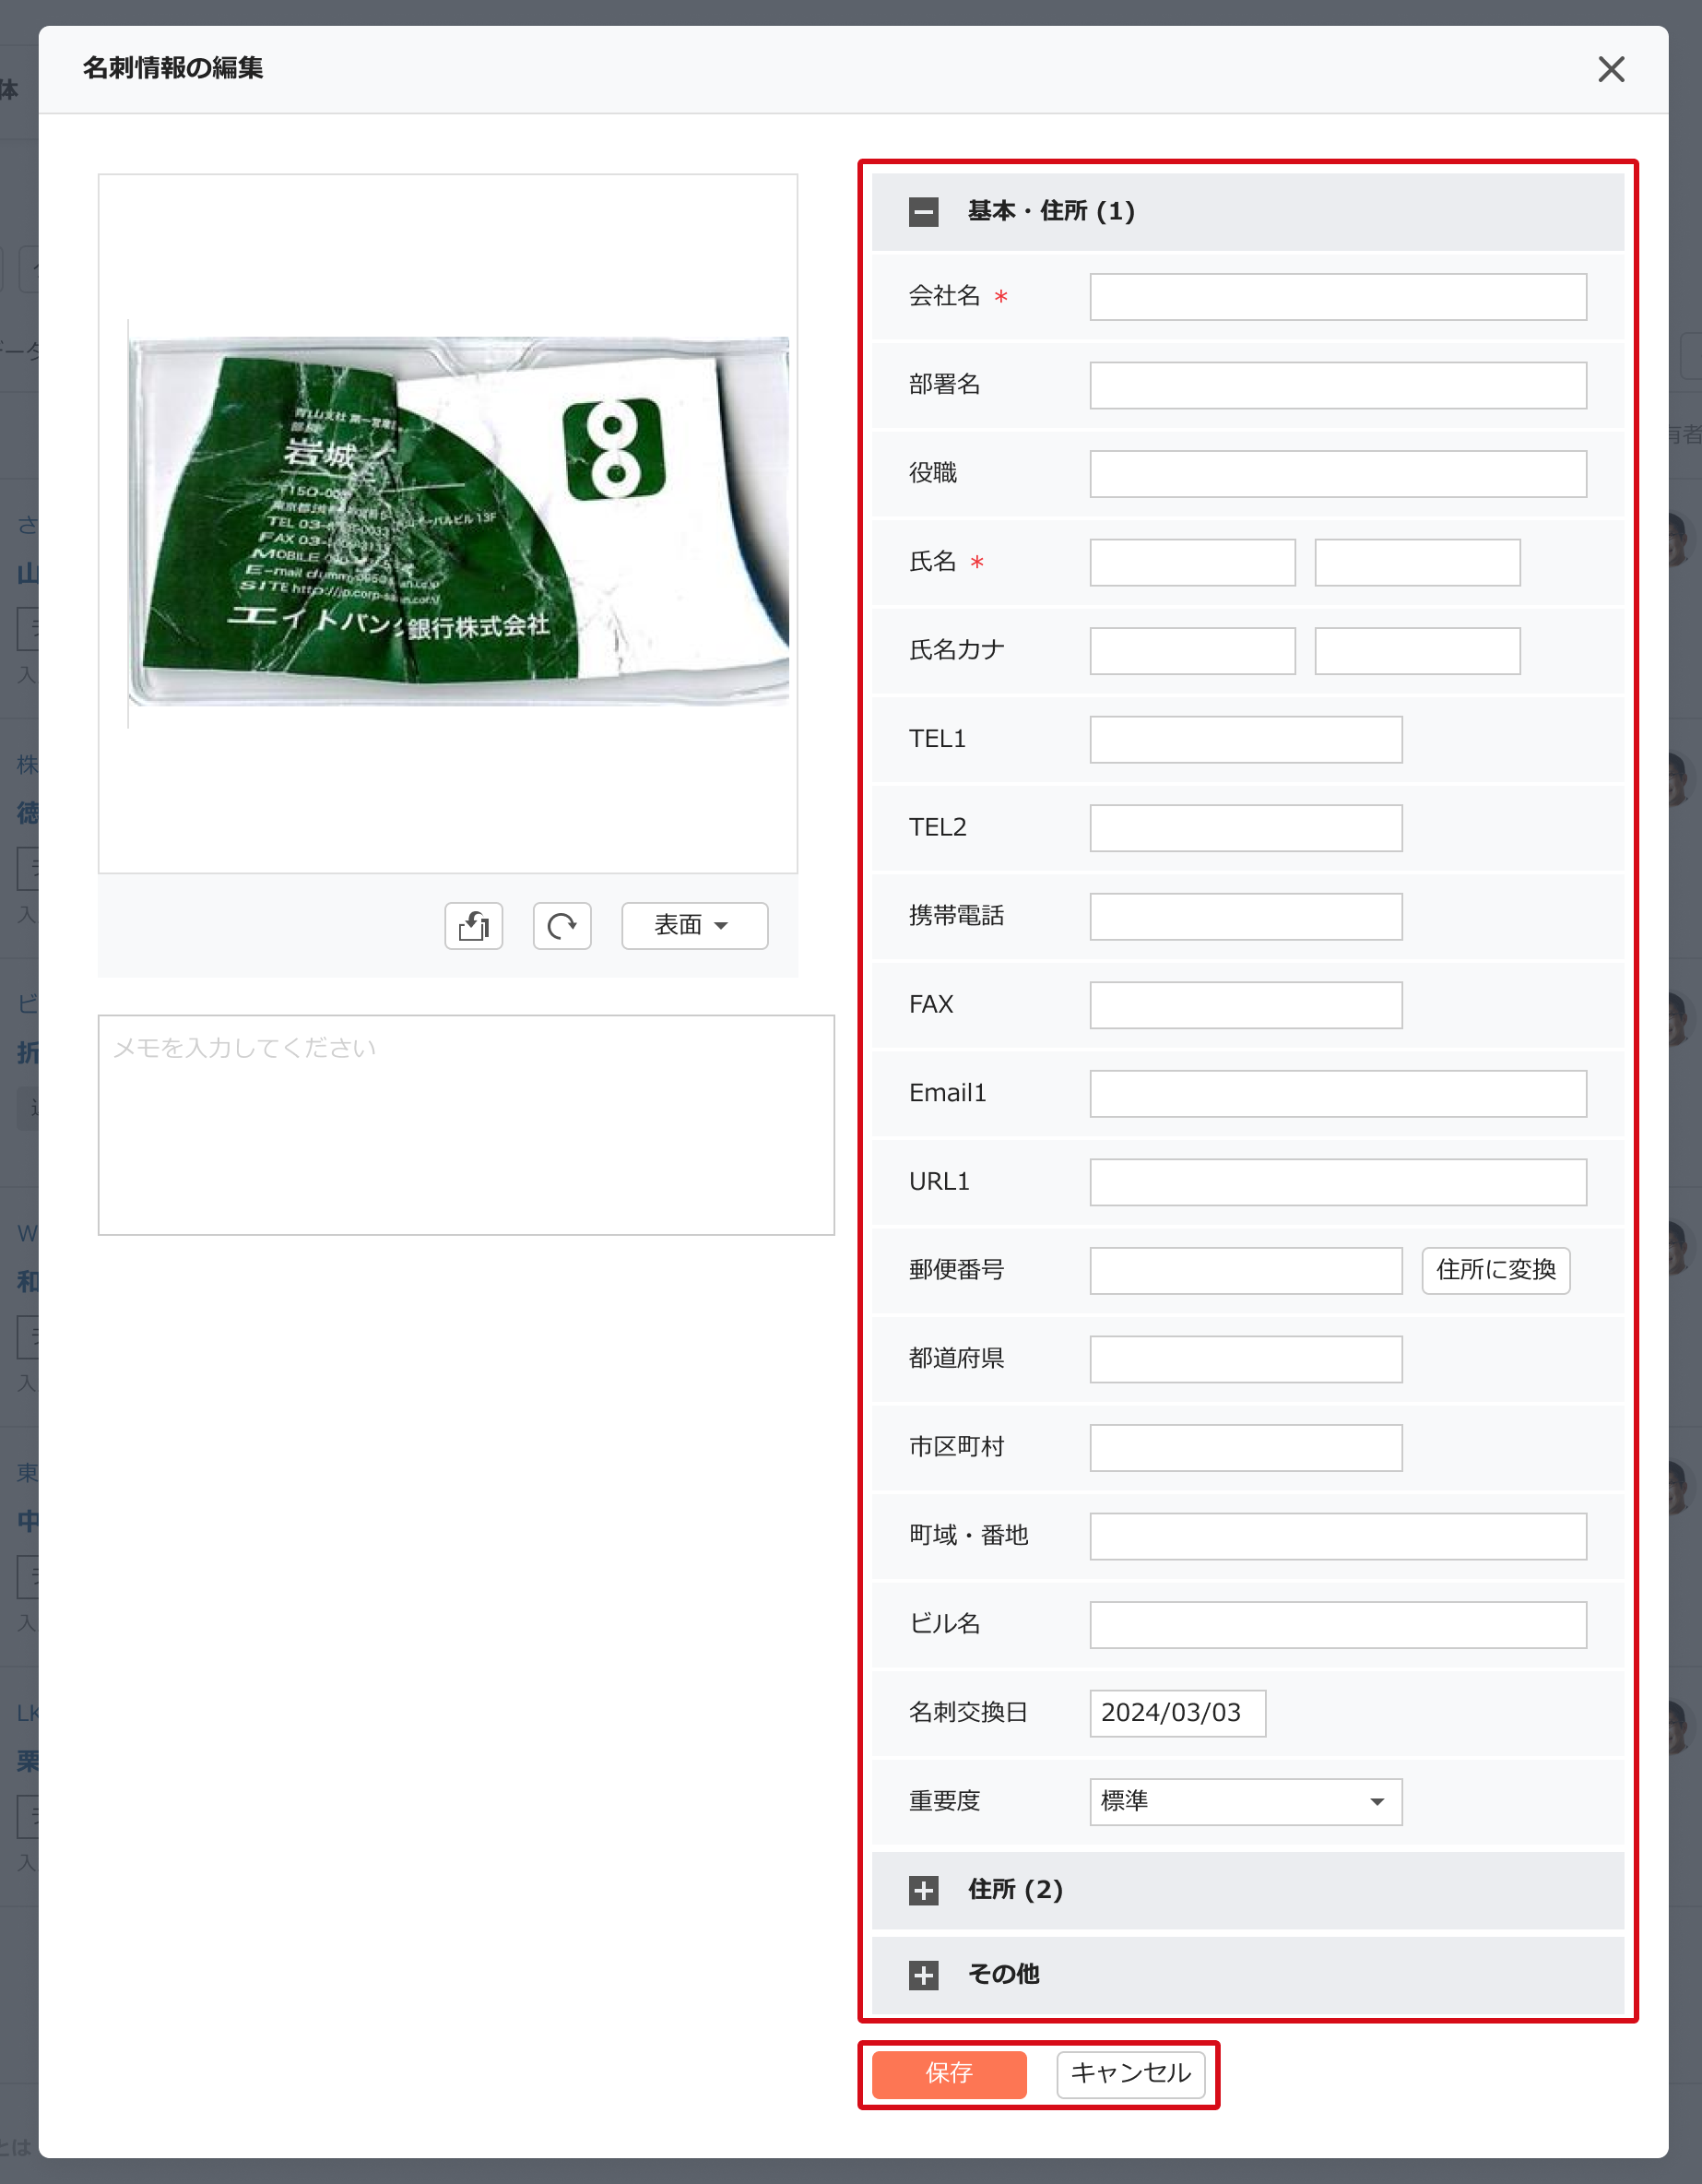1702x2184 pixels.
Task: Click the 住所に変換 button
Action: pos(1495,1270)
